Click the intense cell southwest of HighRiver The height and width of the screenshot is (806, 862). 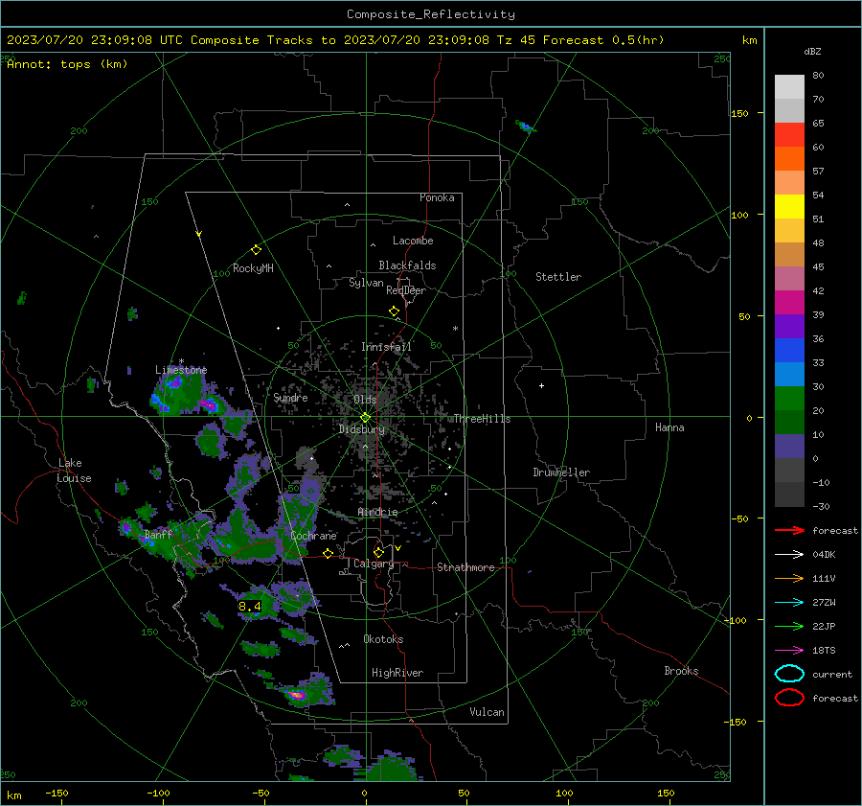tap(296, 695)
